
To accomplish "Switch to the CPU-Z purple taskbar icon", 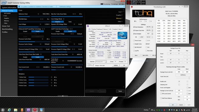I will coord(28,110).
